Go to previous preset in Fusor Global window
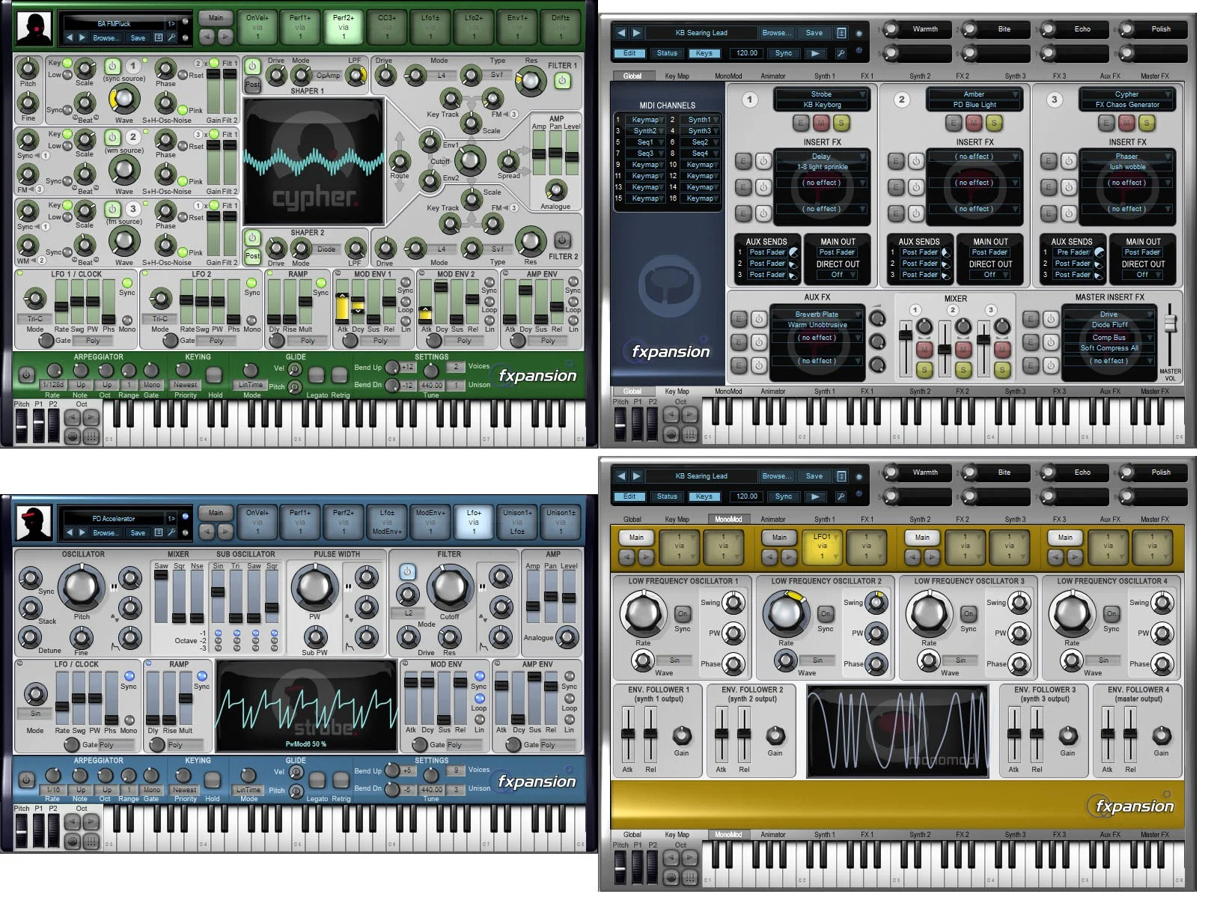1223x912 pixels. pos(621,33)
